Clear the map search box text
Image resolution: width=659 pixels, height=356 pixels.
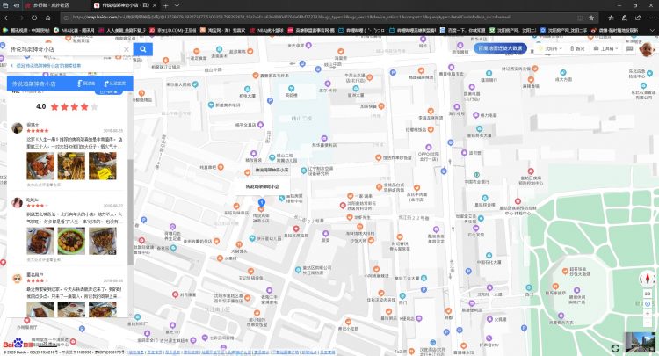point(126,49)
